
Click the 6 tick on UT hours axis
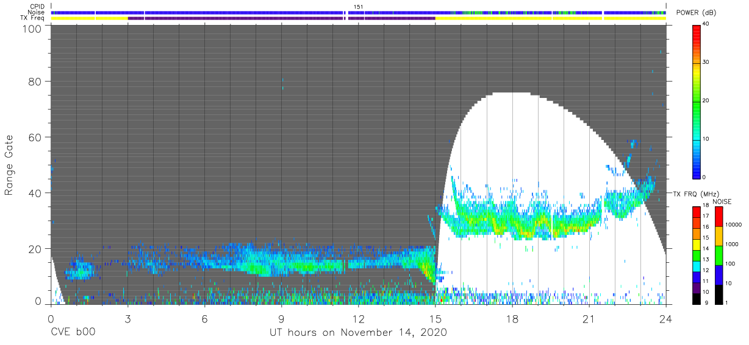[x=204, y=319]
